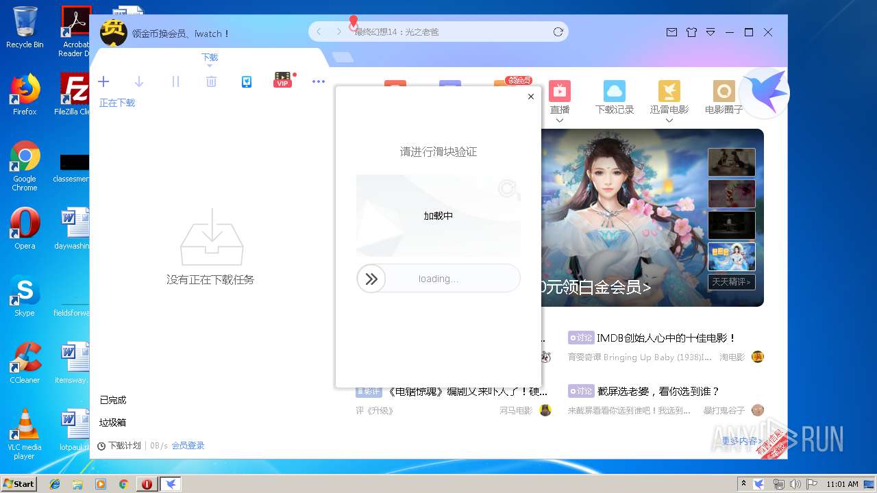Switch to the 下载 tab
The width and height of the screenshot is (877, 493).
(210, 58)
